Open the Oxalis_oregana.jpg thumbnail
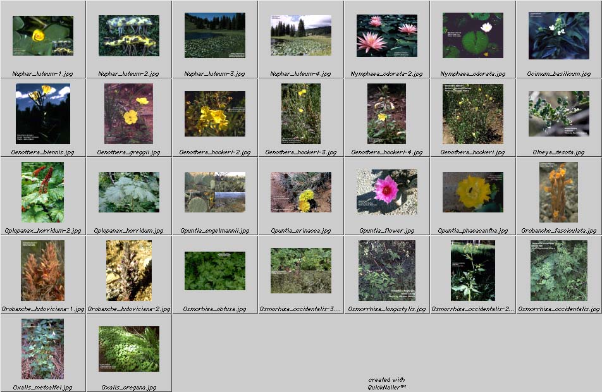The height and width of the screenshot is (392, 602). tap(129, 348)
